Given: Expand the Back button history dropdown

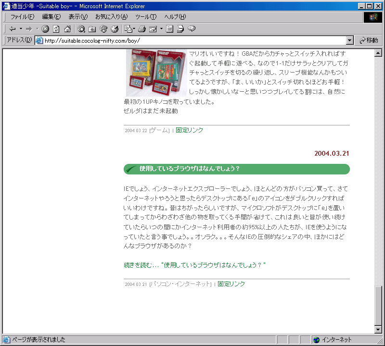Looking at the screenshot, I should (x=21, y=29).
